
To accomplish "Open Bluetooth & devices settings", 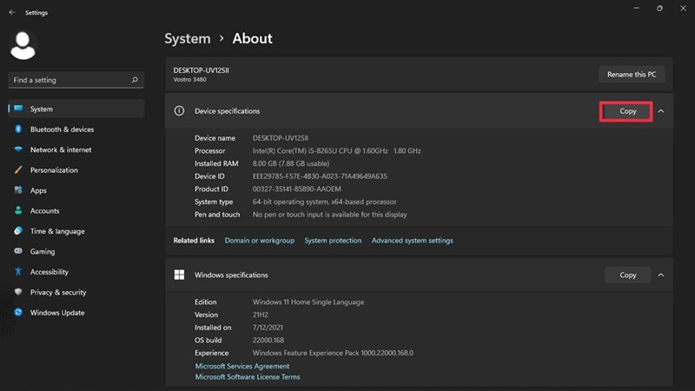I will 76,129.
